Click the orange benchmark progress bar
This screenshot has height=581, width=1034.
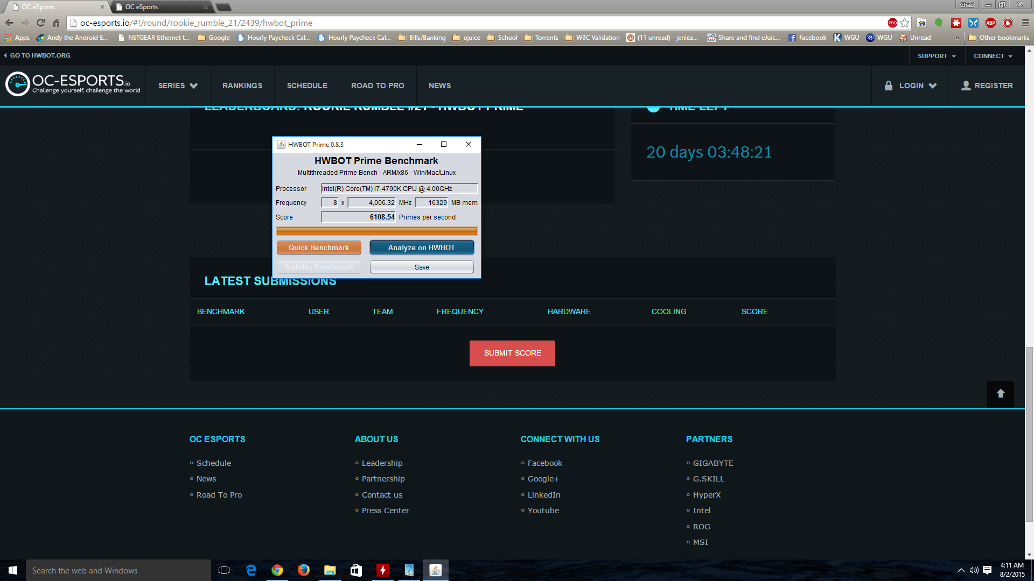pos(376,231)
